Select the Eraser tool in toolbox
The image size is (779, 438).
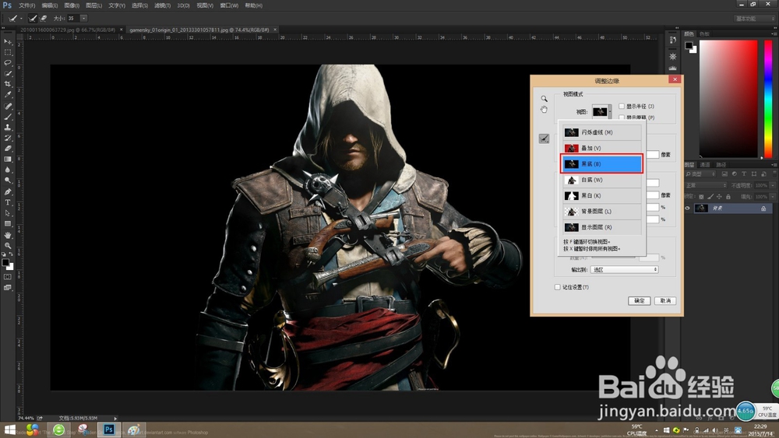(x=8, y=149)
